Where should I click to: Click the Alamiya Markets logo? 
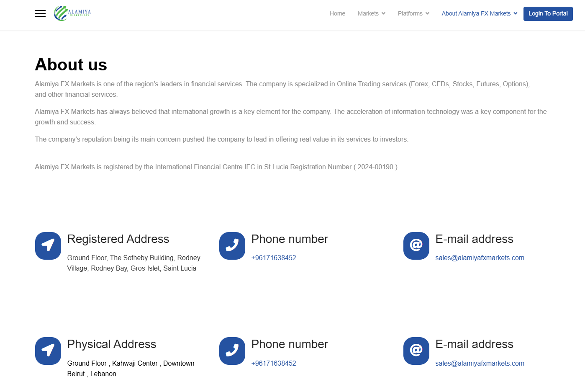72,13
